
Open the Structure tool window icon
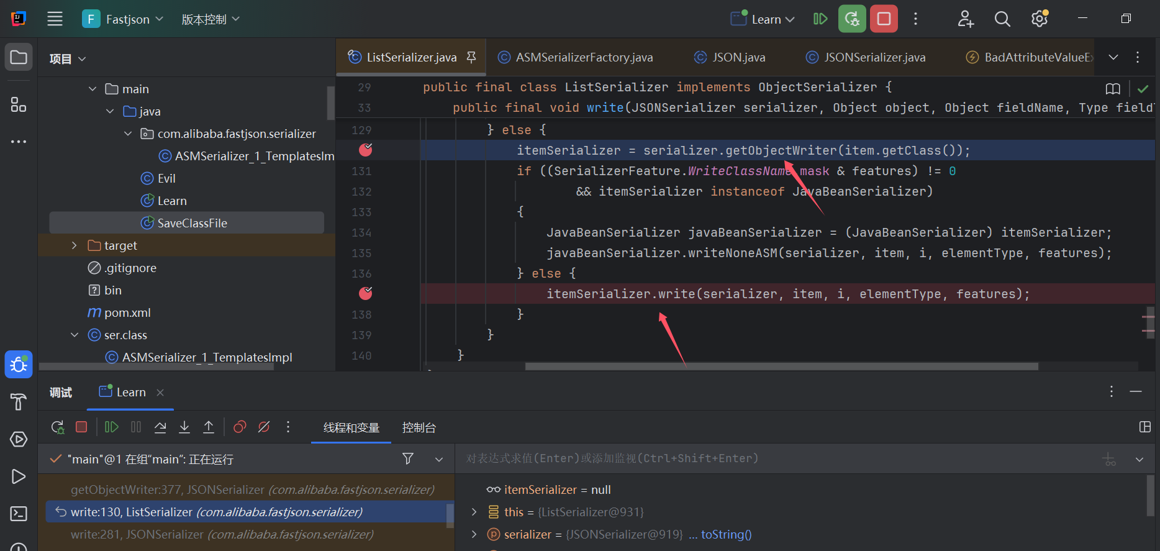point(19,104)
